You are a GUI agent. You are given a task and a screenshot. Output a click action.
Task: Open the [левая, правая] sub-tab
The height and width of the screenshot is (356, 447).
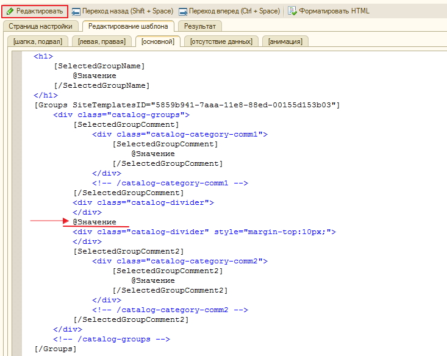tap(102, 41)
